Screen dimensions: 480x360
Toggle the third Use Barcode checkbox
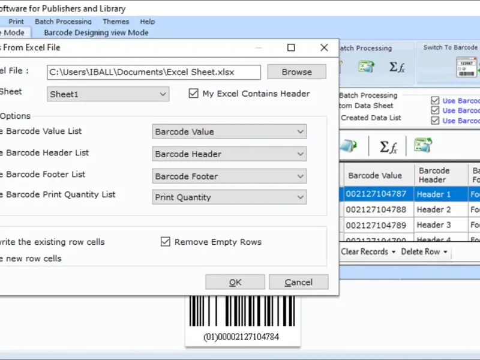[435, 121]
